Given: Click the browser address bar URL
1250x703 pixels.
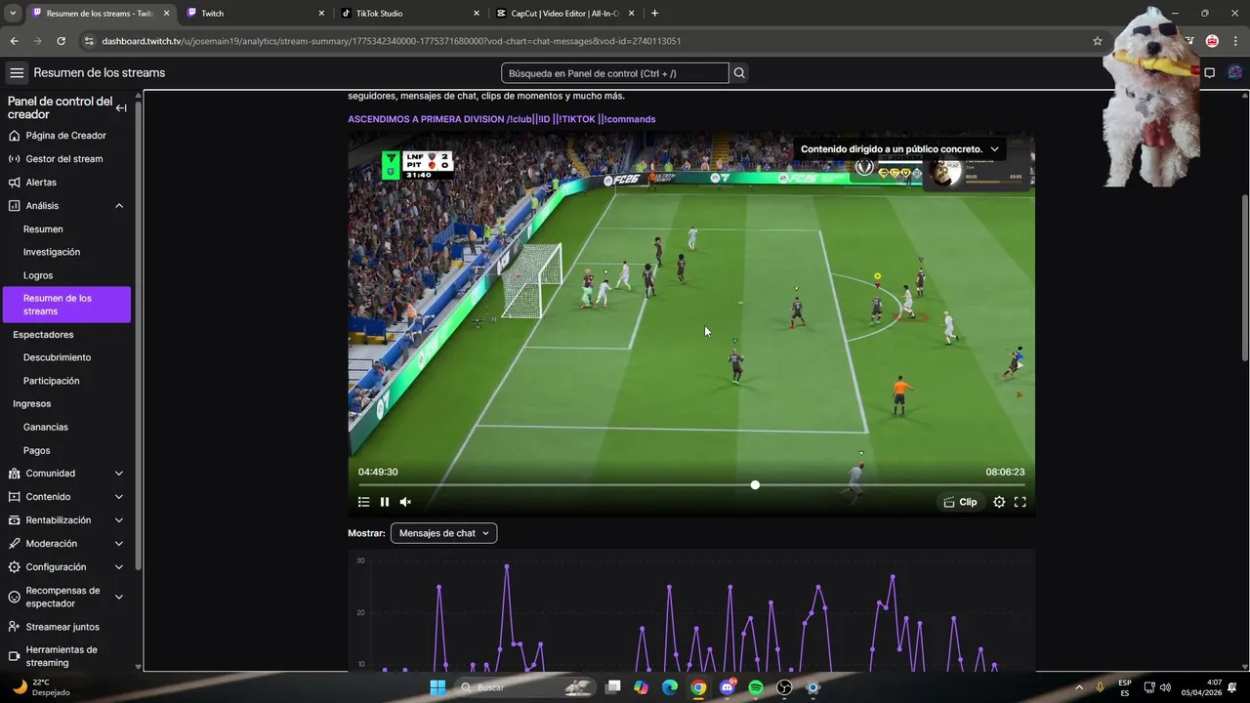Looking at the screenshot, I should 391,41.
